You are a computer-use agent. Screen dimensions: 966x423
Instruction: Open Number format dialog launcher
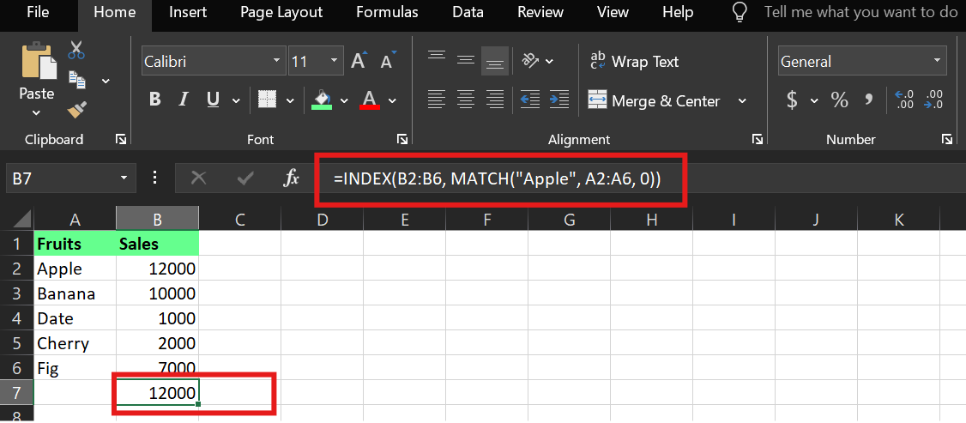947,140
